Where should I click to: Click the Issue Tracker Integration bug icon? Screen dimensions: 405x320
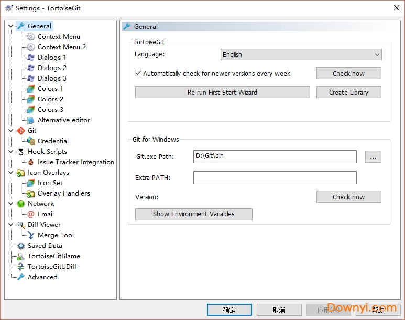click(31, 162)
